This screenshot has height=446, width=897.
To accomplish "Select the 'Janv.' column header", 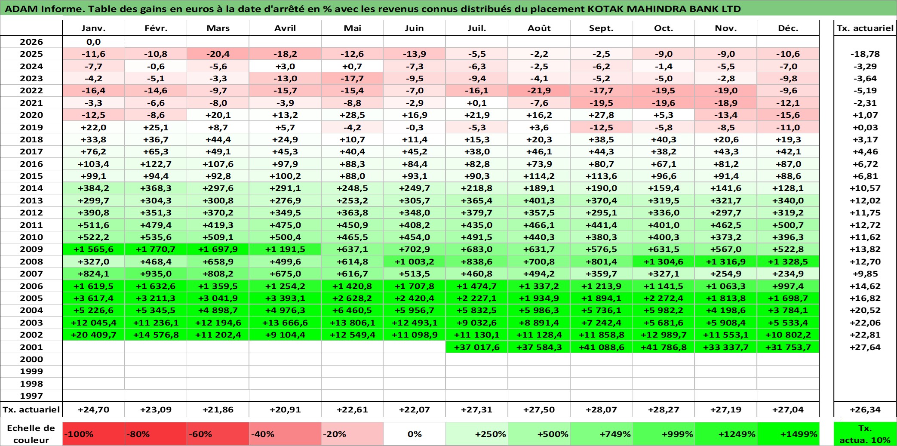I will (94, 28).
